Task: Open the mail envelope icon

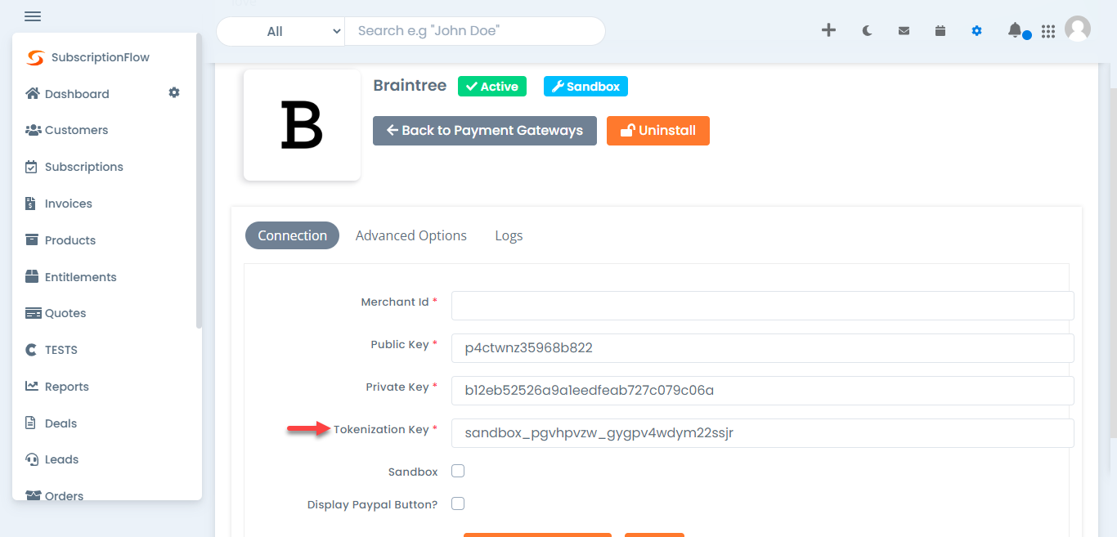Action: (x=904, y=31)
